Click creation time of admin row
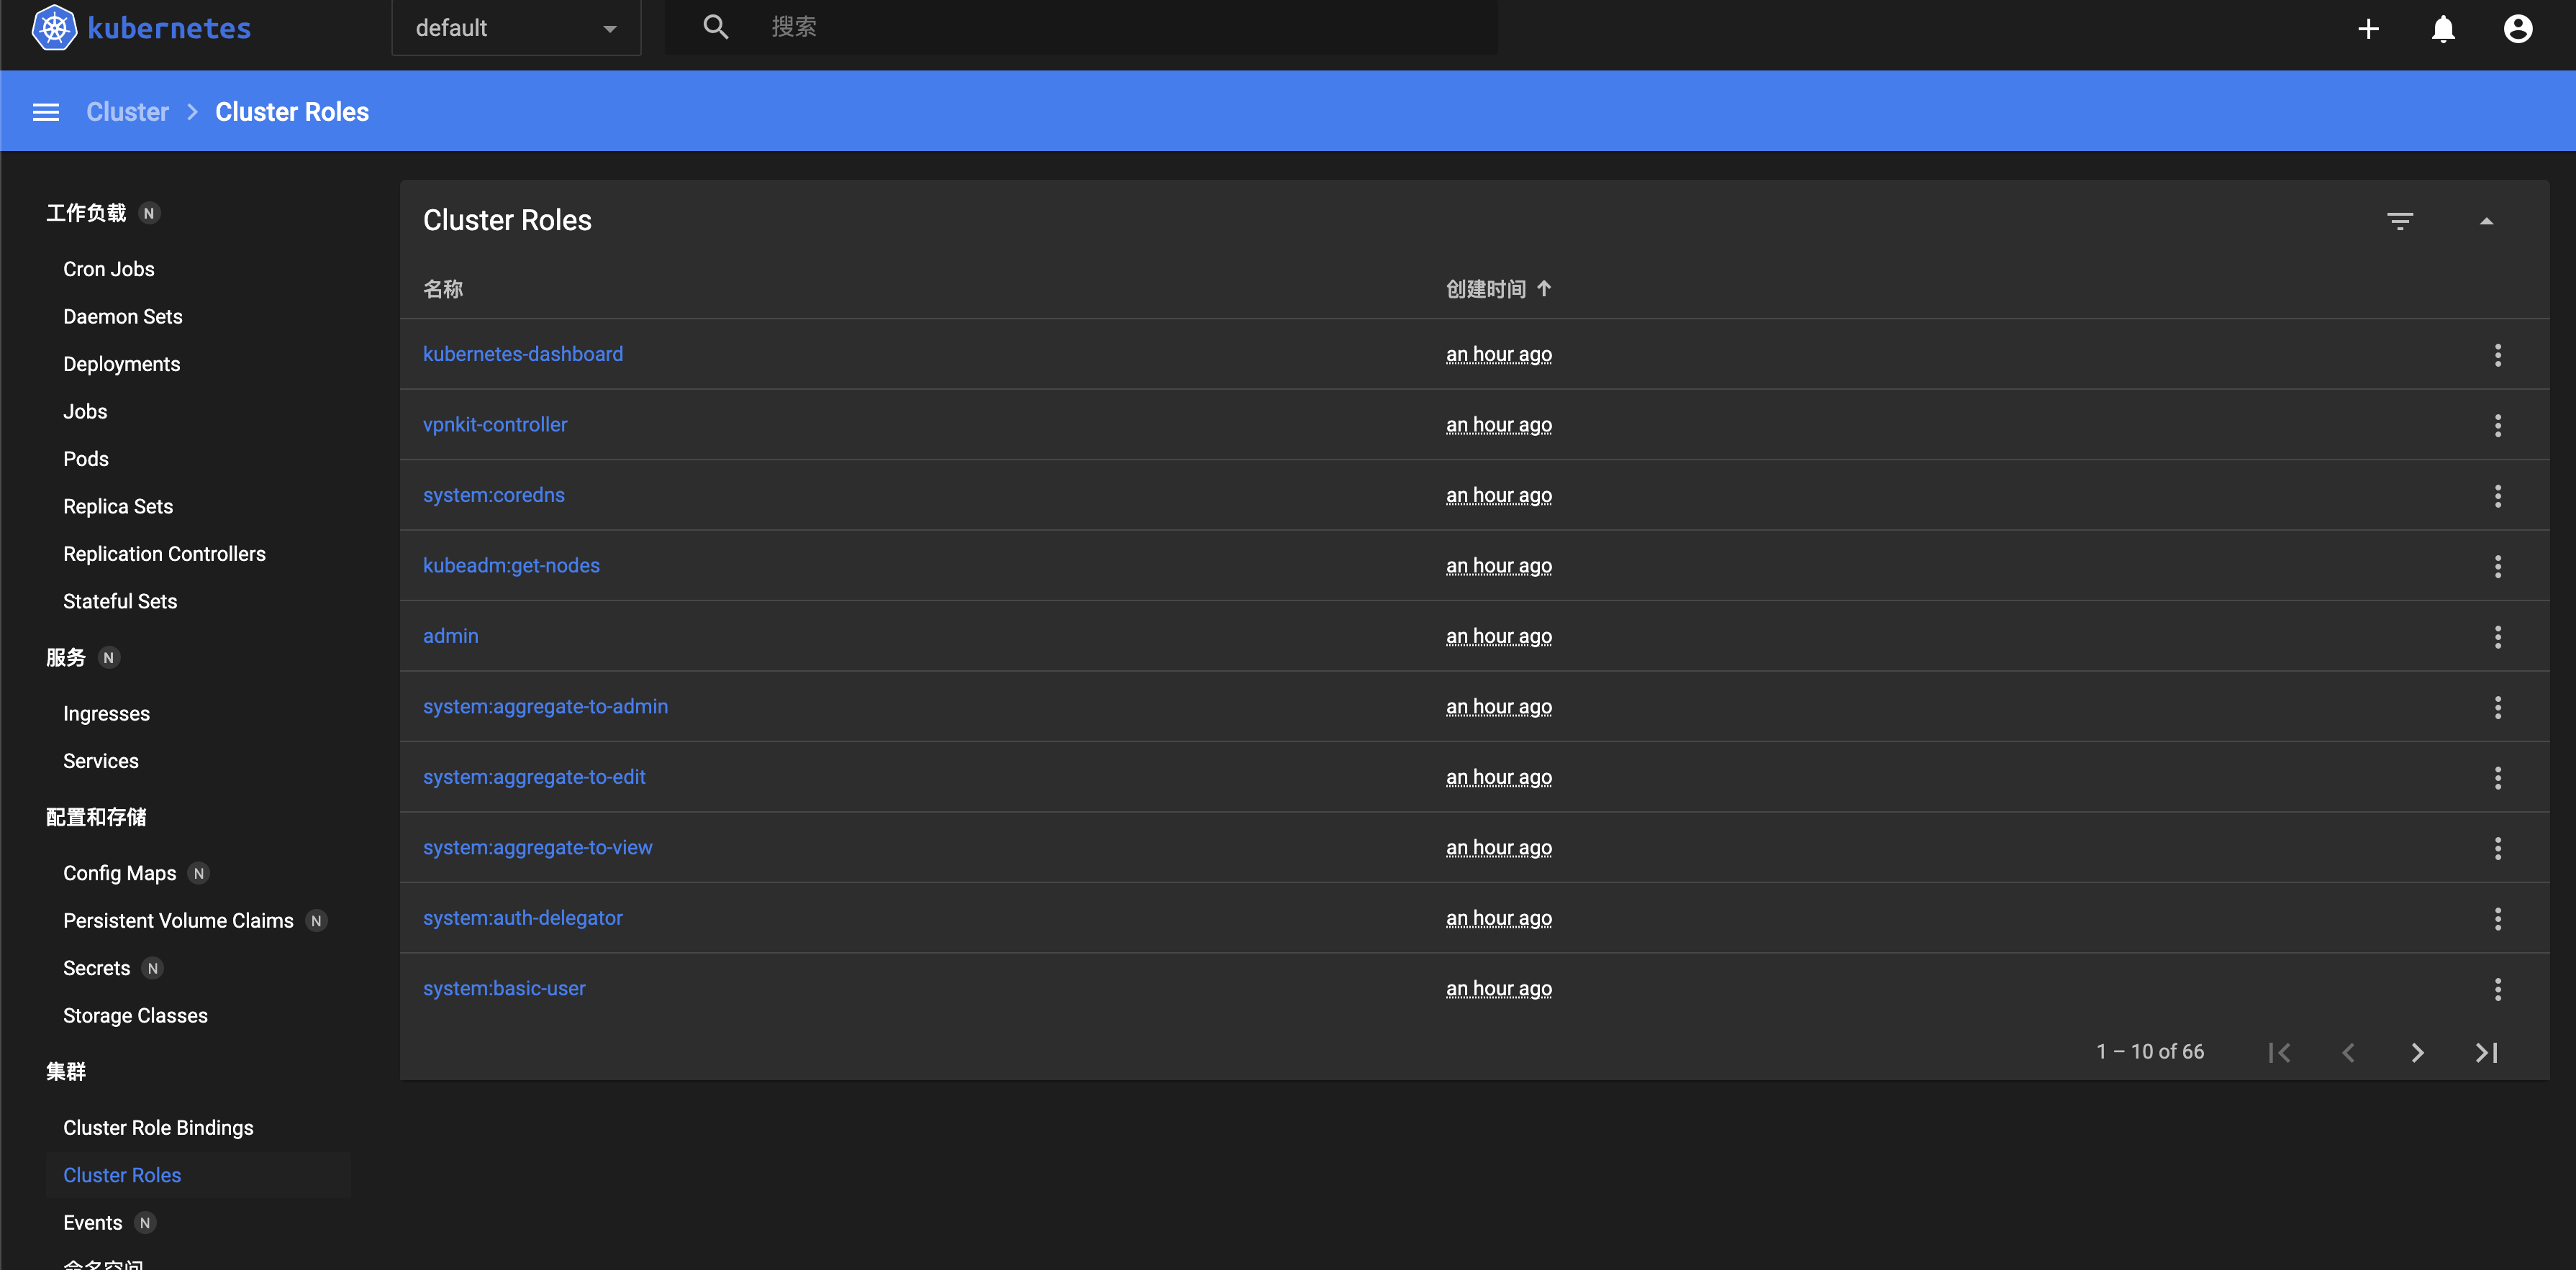Image resolution: width=2576 pixels, height=1270 pixels. click(1499, 636)
